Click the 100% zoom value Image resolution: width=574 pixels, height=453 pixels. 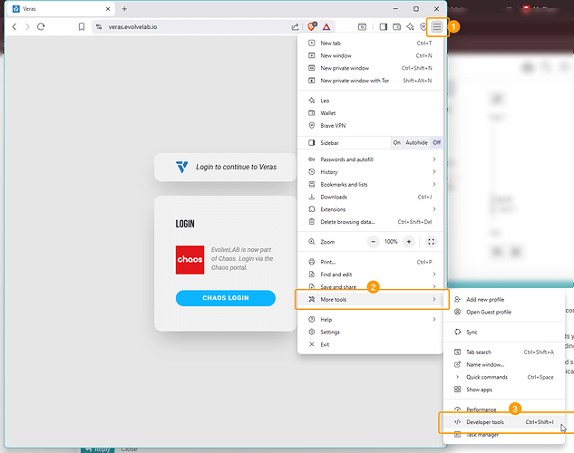point(391,242)
